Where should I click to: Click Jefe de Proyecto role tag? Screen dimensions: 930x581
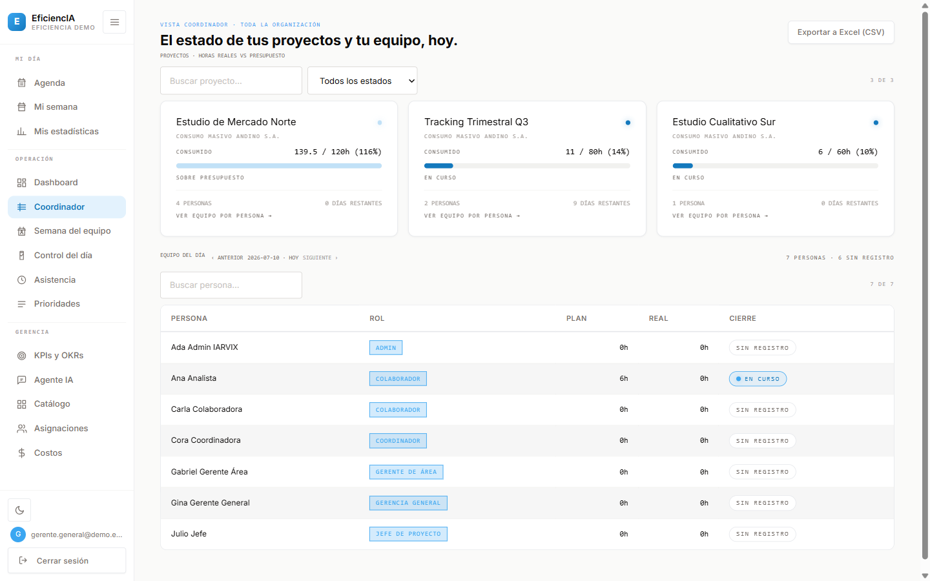tap(408, 534)
